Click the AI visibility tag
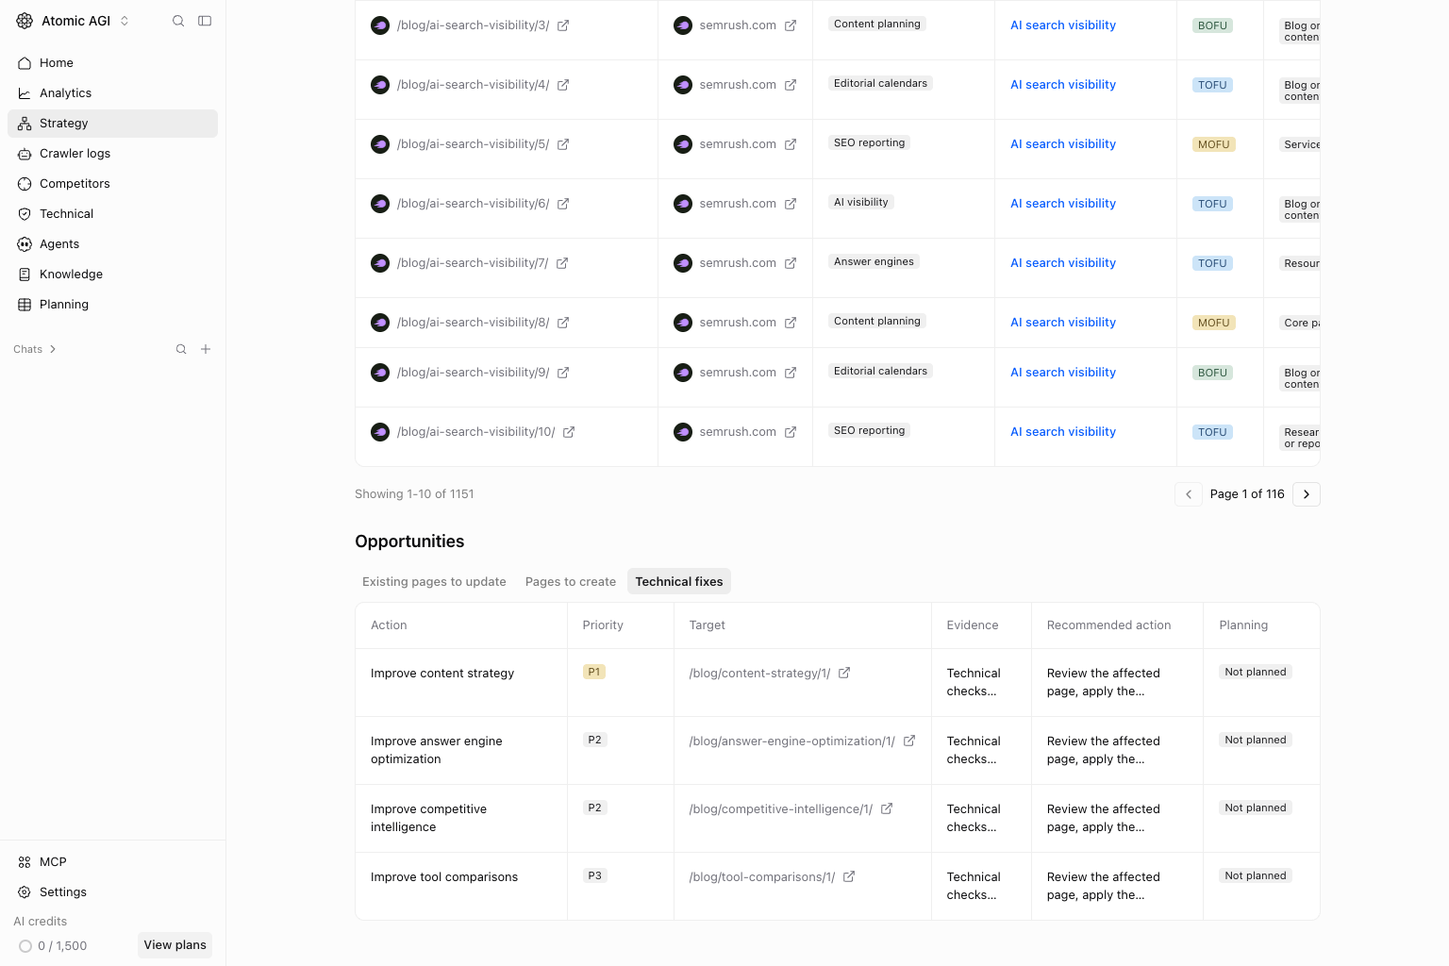 (x=861, y=202)
